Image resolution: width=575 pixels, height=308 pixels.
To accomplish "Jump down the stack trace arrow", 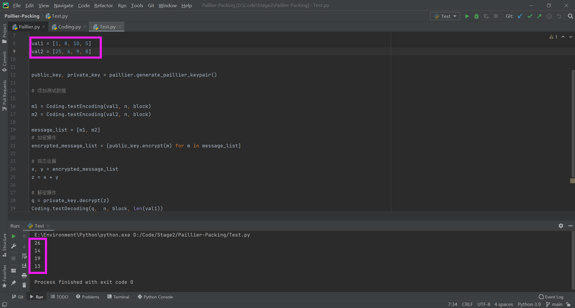I will 24,246.
